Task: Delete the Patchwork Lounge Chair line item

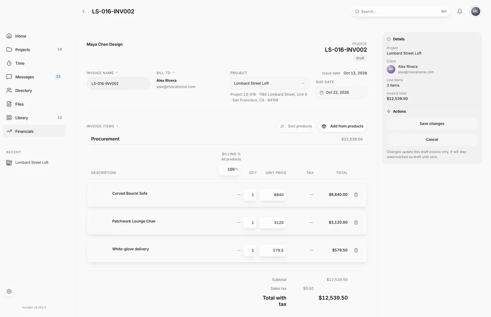Action: click(x=356, y=223)
